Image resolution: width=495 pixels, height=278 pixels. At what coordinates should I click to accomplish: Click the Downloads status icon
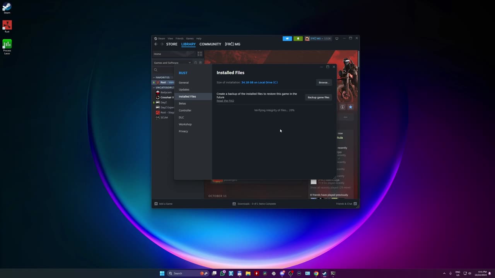[234, 203]
